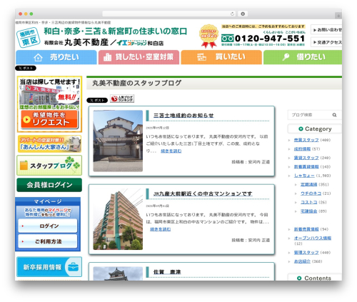Open the 三苫土地成約のお知らせ post title
This screenshot has height=302, width=357.
coord(183,116)
